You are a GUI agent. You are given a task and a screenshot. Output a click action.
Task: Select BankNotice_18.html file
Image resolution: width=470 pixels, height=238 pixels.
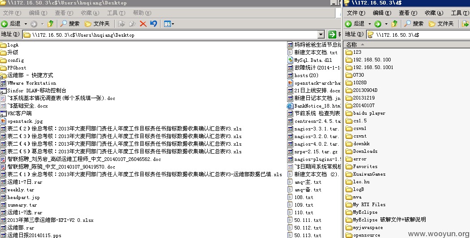tap(314, 106)
